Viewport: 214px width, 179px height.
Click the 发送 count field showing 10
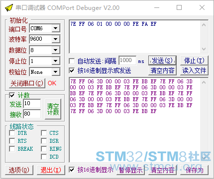click(x=32, y=104)
